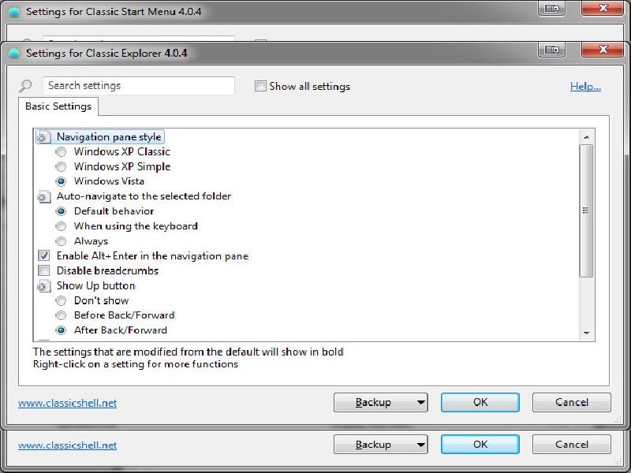Uncheck Enable Alt+Enter in navigation pane
Image resolution: width=631 pixels, height=473 pixels.
point(44,255)
